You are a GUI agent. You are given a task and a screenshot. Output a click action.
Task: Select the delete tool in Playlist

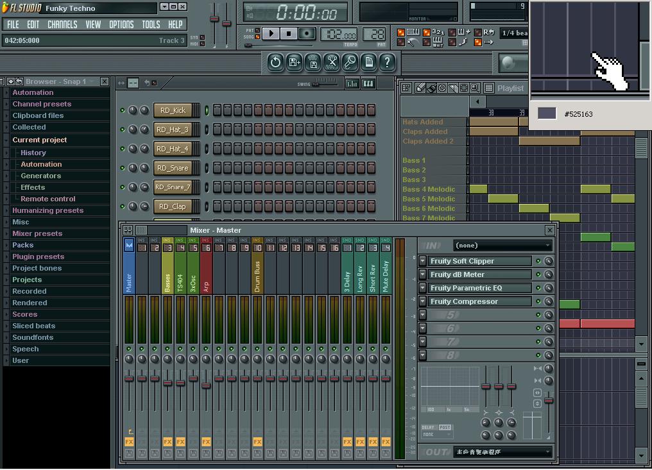[x=442, y=88]
